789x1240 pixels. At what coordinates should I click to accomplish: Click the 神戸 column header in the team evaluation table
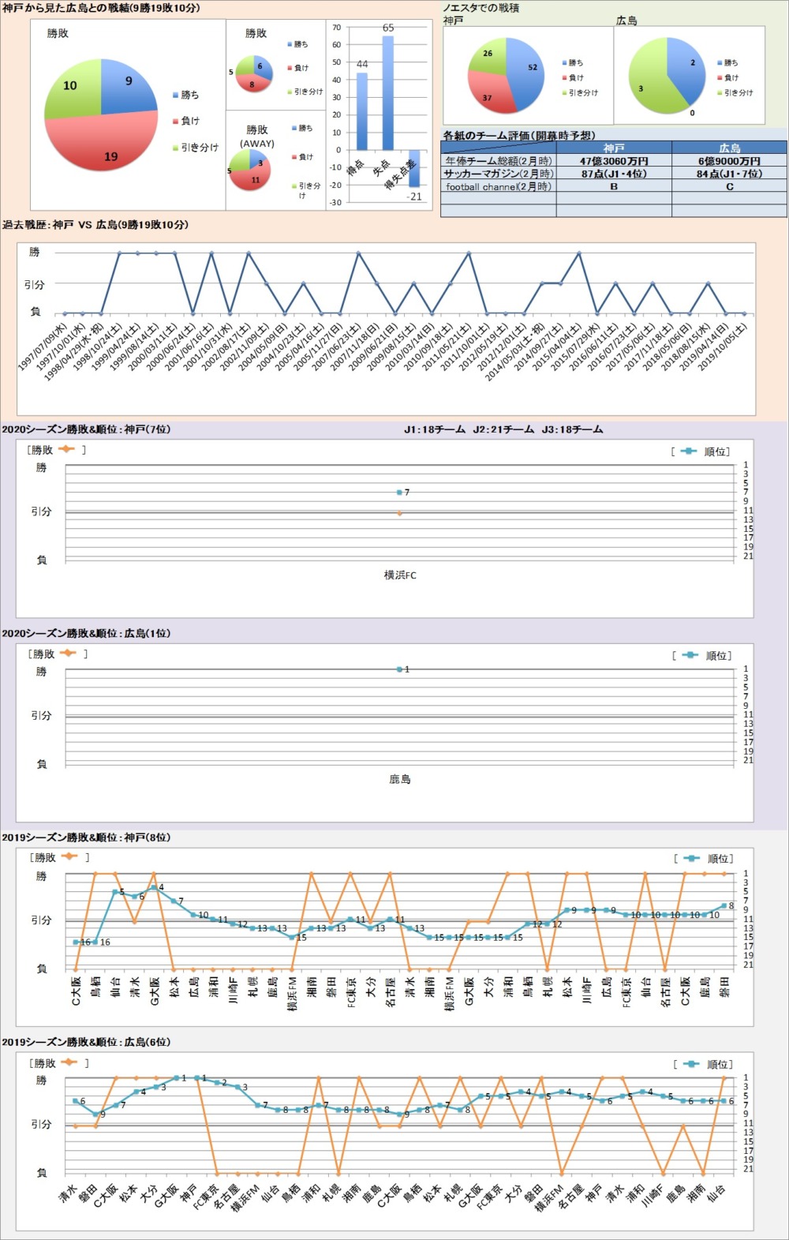[614, 148]
